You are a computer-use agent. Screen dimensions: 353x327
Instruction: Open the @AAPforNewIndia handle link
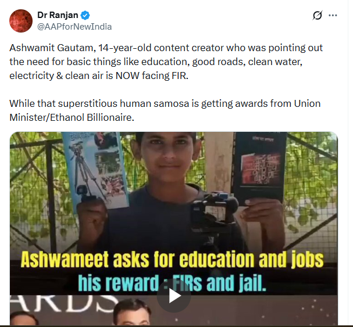pos(74,27)
